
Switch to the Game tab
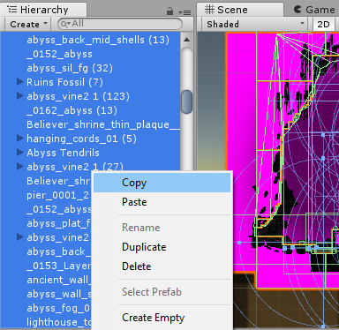click(x=314, y=10)
